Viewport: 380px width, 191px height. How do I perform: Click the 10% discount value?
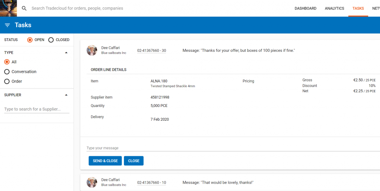[372, 86]
